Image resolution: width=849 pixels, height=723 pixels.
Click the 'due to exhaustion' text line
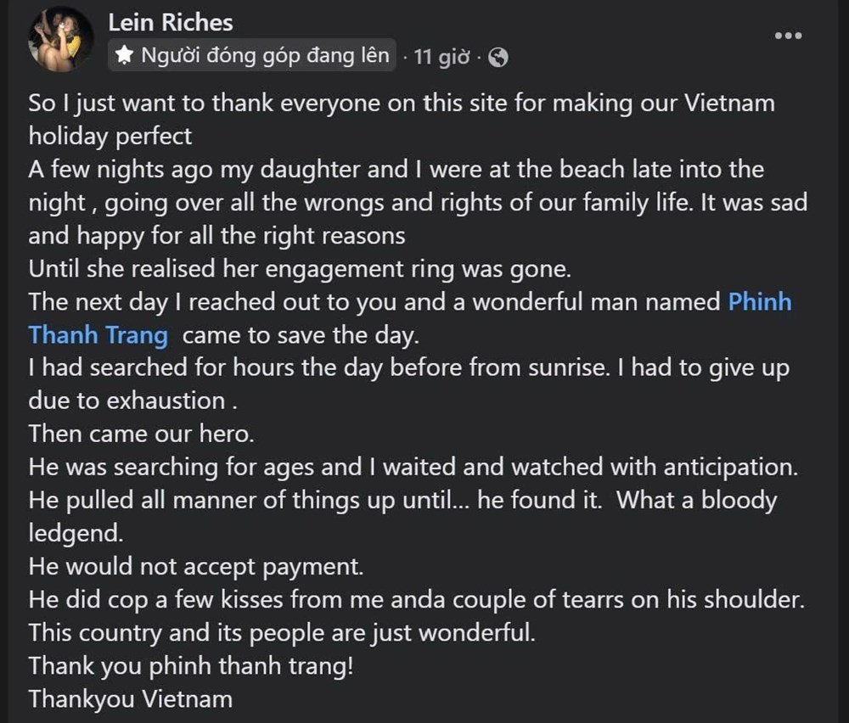132,401
